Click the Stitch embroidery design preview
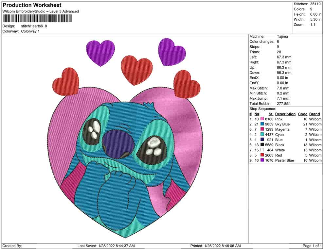This screenshot has height=249, width=324. coord(125,138)
